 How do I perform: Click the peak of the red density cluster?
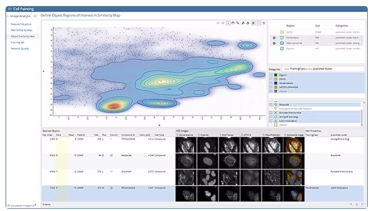point(114,107)
